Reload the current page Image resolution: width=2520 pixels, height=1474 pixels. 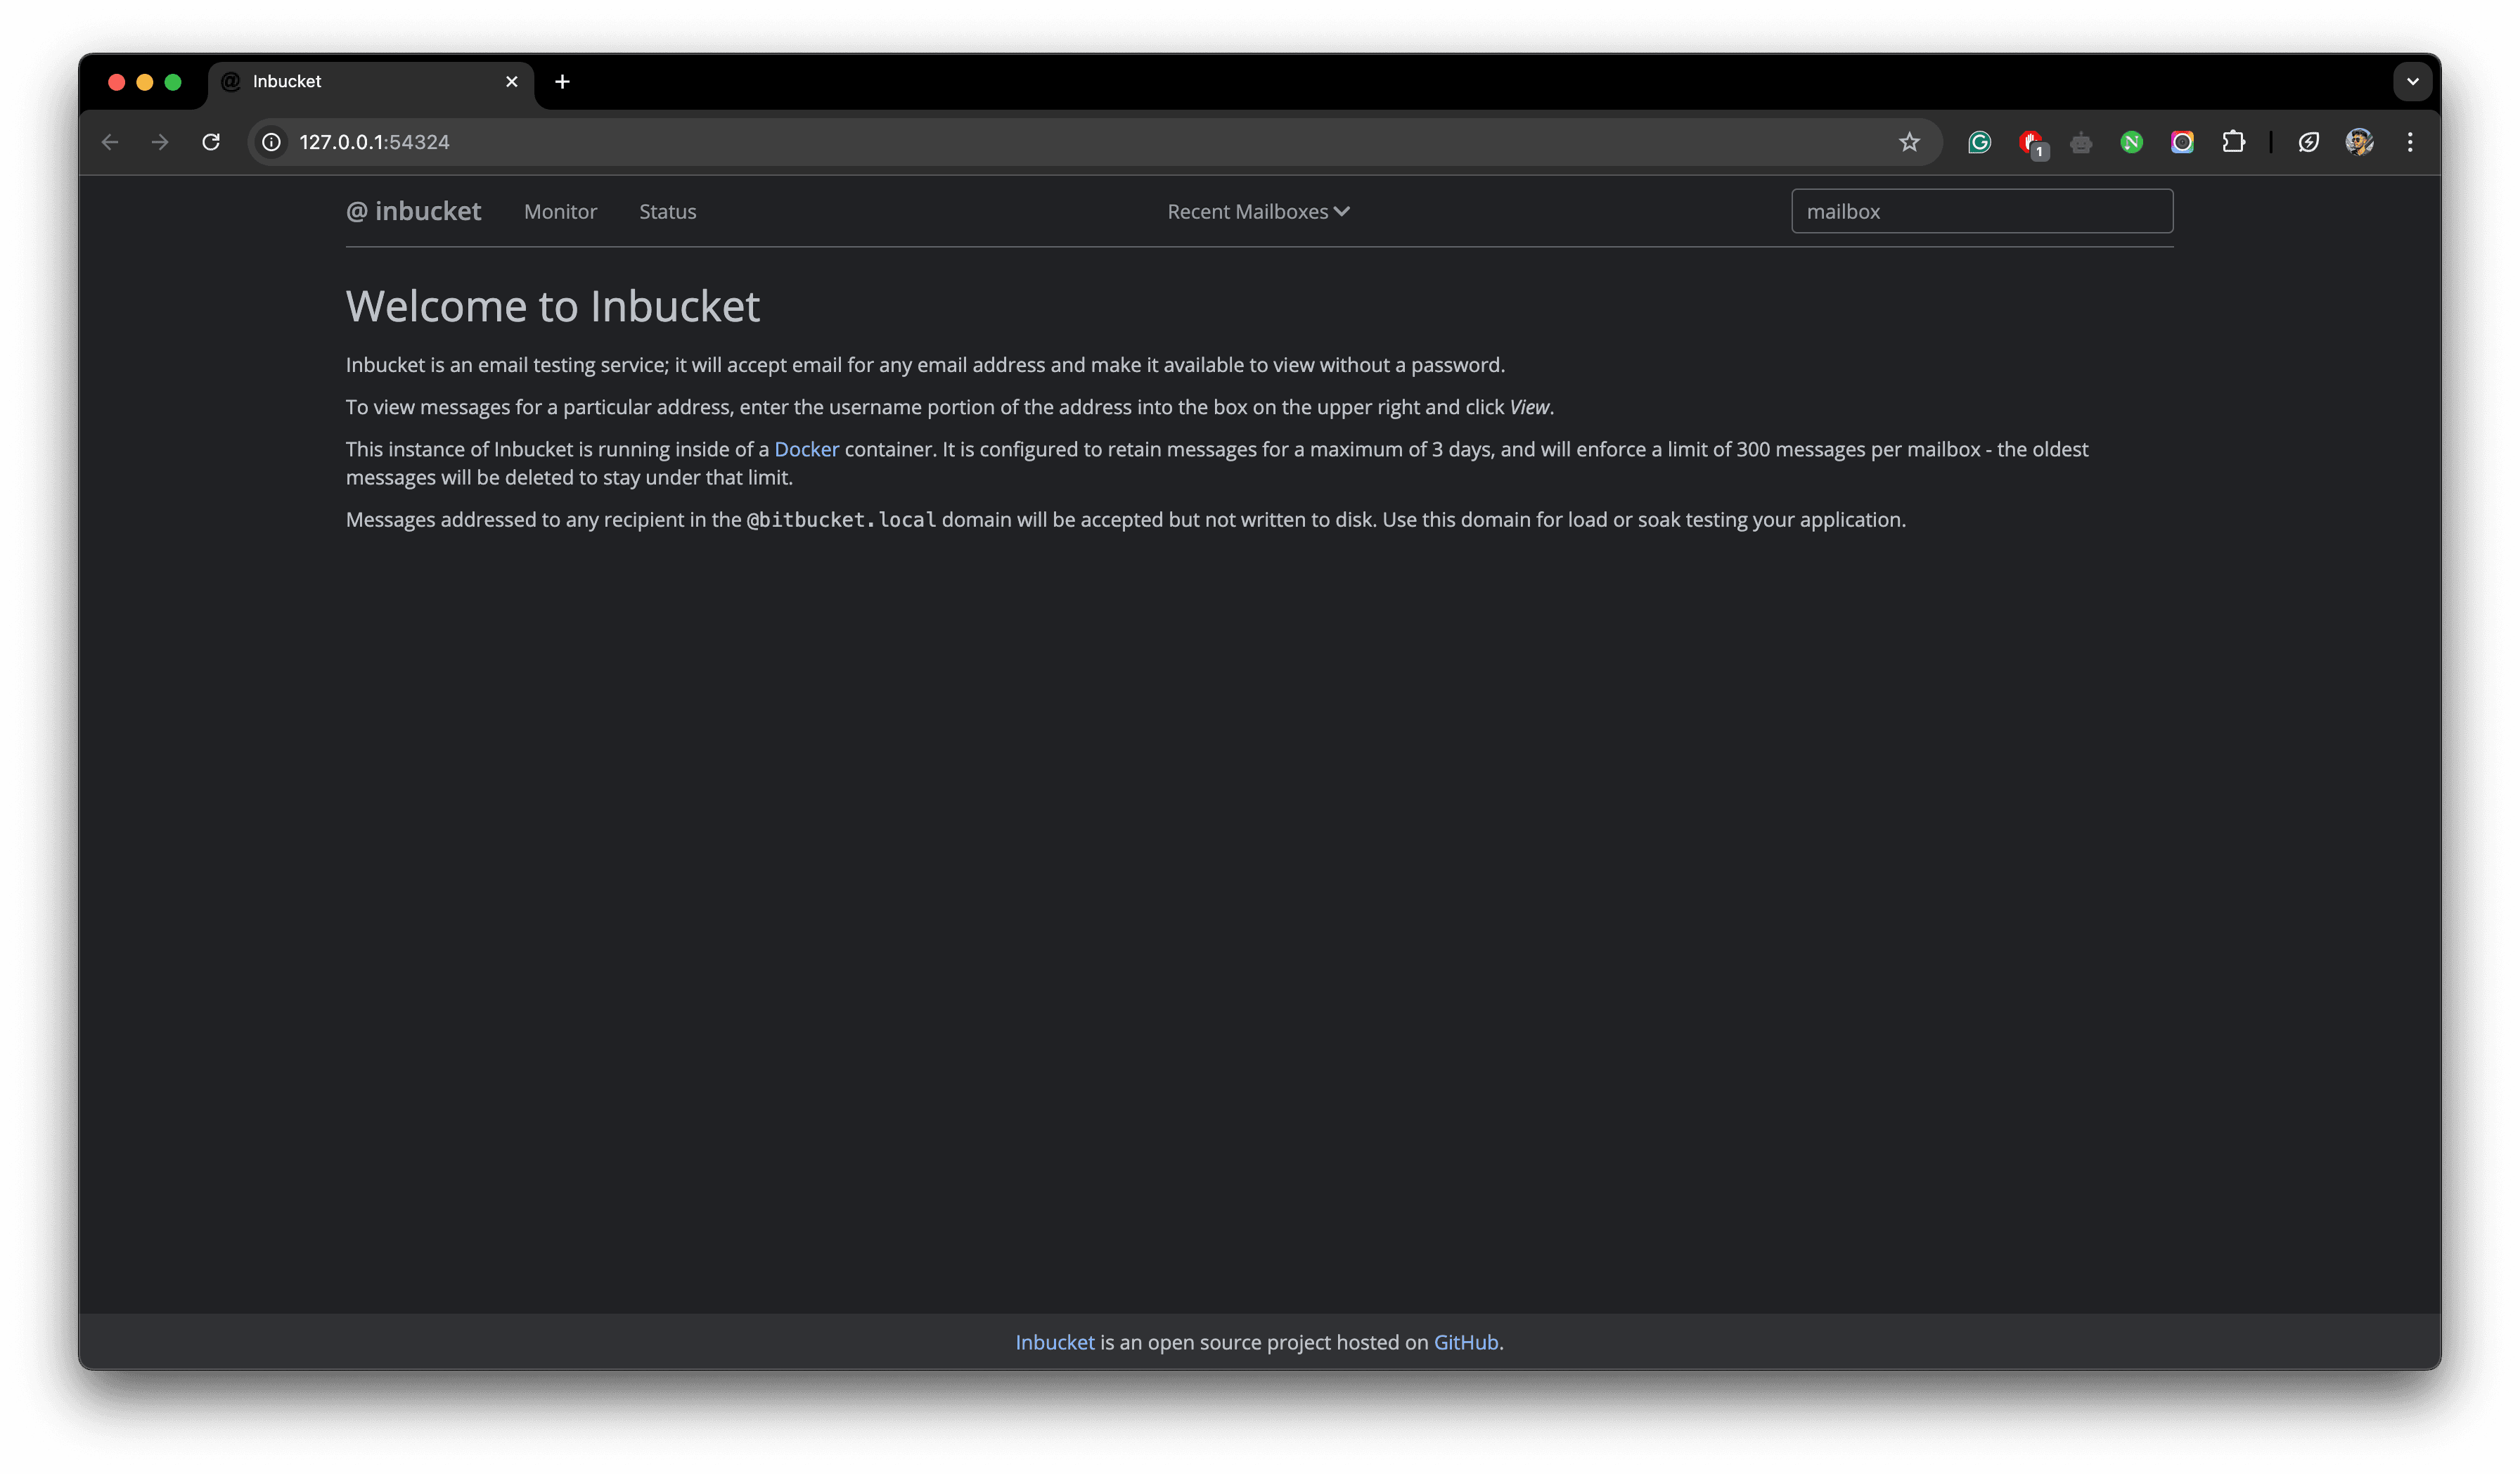[211, 142]
